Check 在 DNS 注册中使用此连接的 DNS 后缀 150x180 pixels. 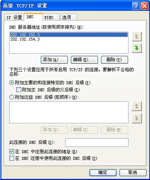coord(12,158)
